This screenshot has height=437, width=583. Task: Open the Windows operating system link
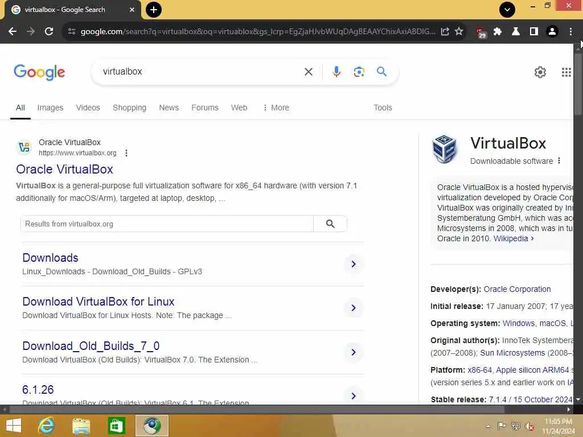(x=519, y=323)
